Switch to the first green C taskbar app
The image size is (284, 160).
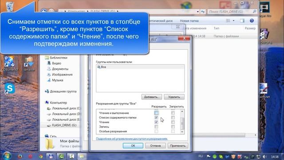61,156
